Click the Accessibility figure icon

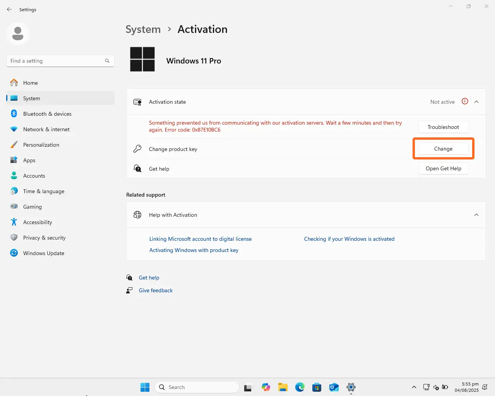[14, 222]
